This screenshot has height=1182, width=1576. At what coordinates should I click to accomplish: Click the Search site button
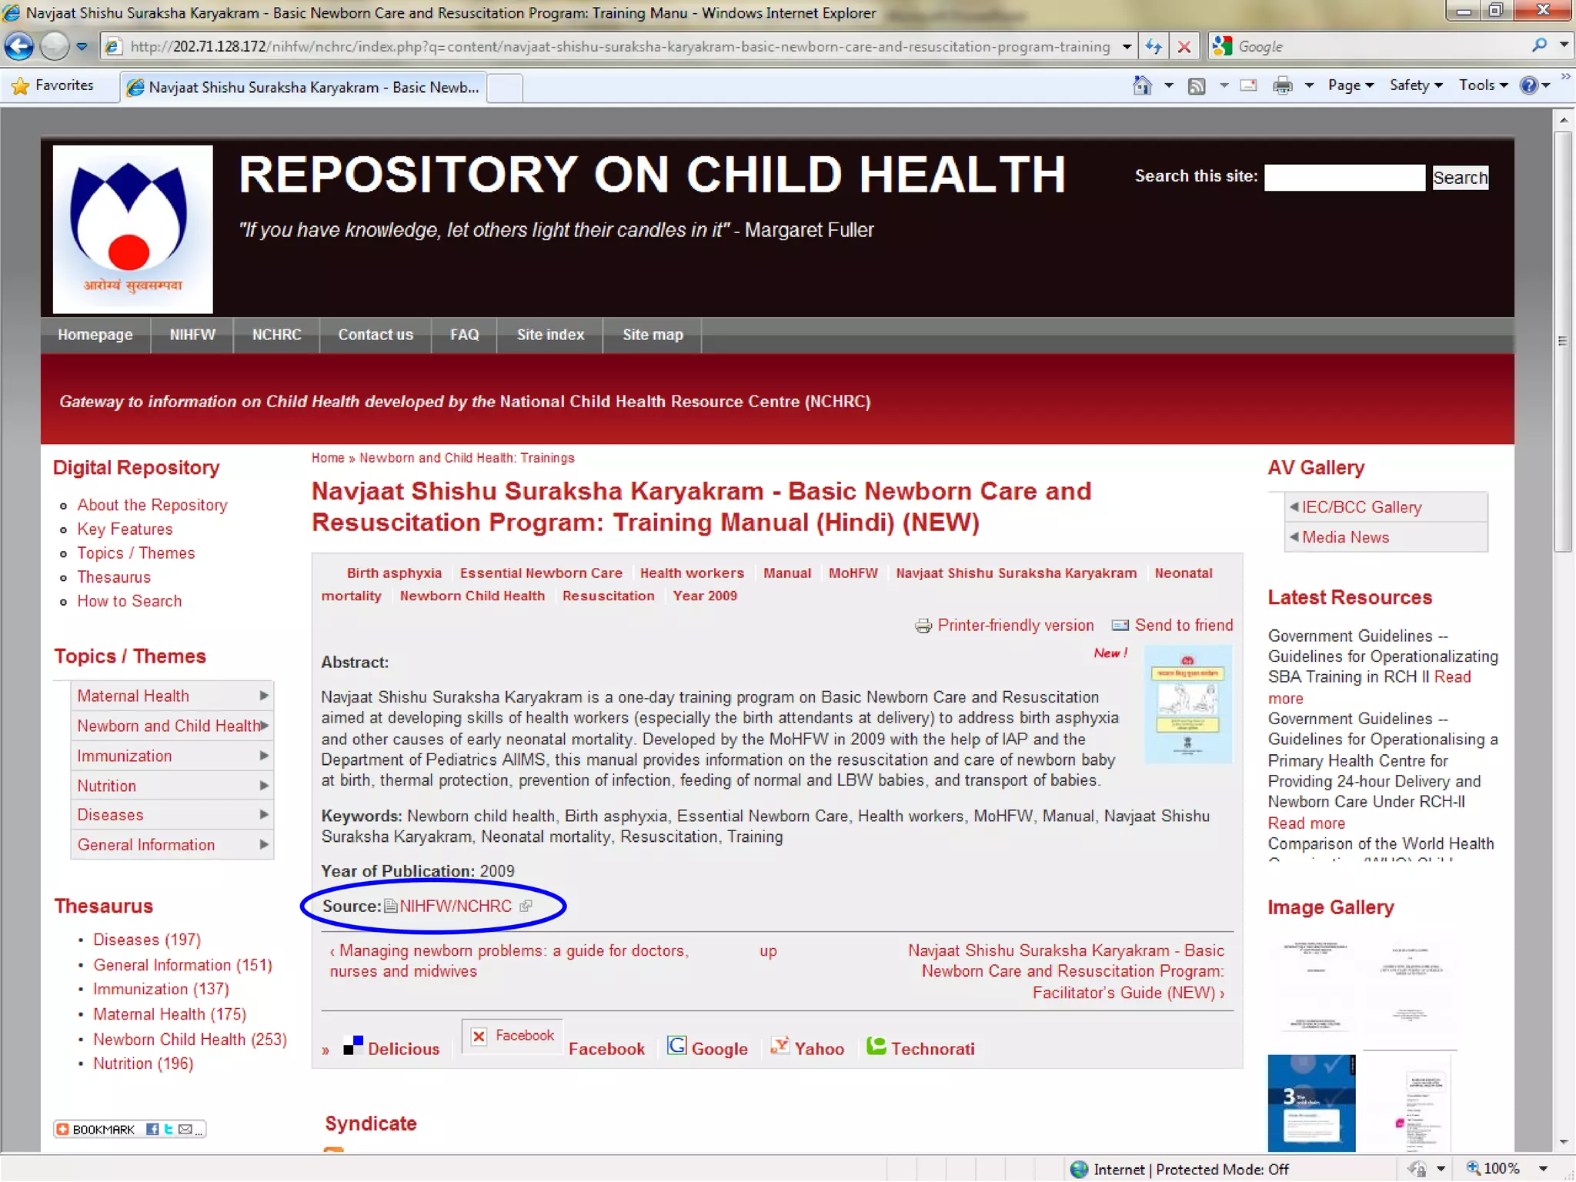coord(1460,178)
